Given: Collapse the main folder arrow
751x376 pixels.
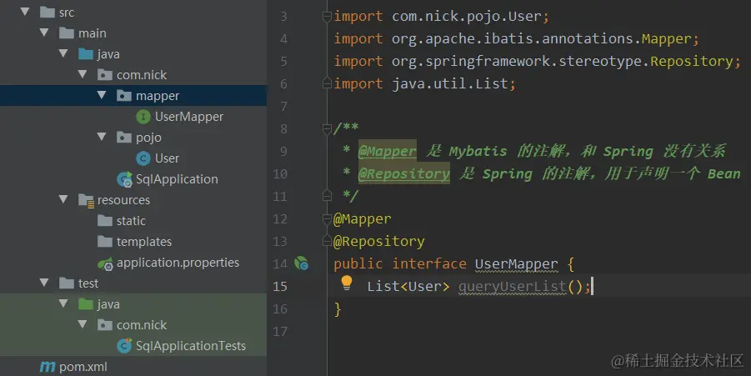Looking at the screenshot, I should tap(44, 33).
